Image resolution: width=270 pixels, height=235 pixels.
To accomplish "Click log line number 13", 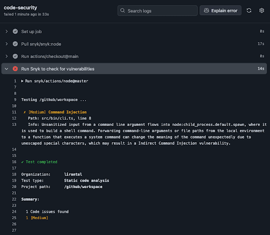I will coord(14,124).
